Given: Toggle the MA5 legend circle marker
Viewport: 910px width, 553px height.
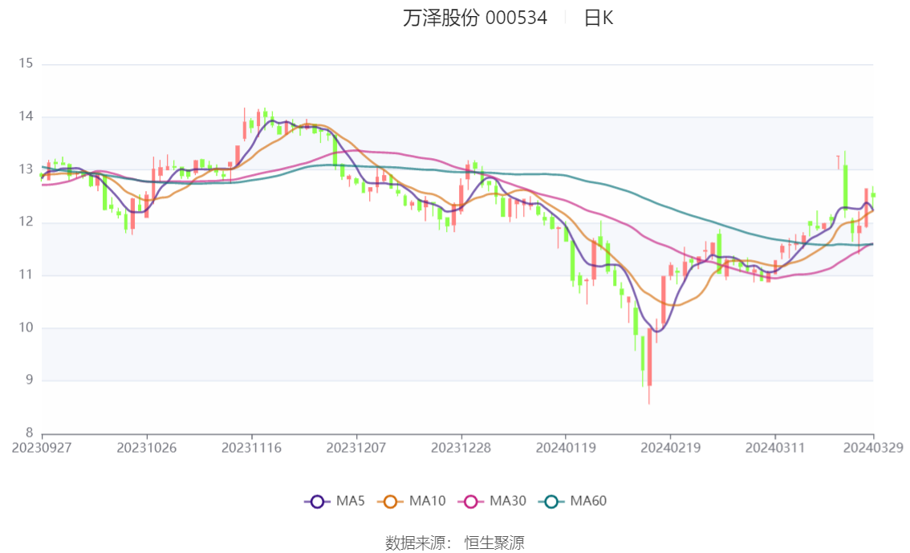Looking at the screenshot, I should click(x=317, y=502).
